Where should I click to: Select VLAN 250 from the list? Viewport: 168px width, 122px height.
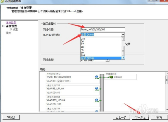(101, 39)
